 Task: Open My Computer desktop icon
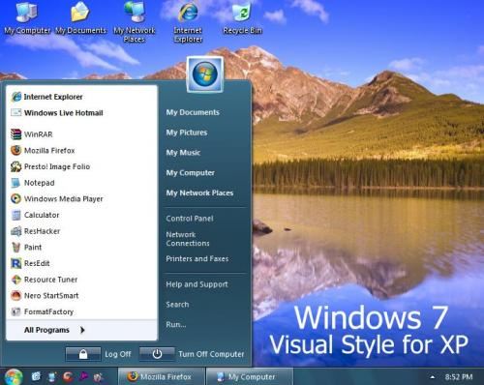tap(27, 17)
